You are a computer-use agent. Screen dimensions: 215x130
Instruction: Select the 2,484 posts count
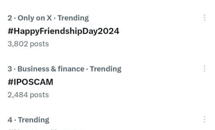(x=28, y=95)
